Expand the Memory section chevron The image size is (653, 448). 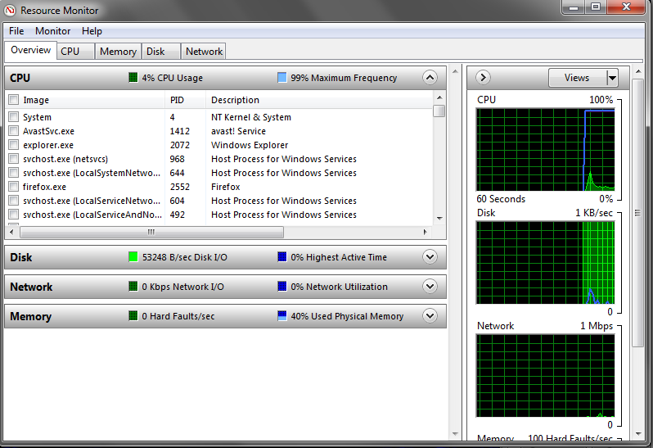point(430,316)
